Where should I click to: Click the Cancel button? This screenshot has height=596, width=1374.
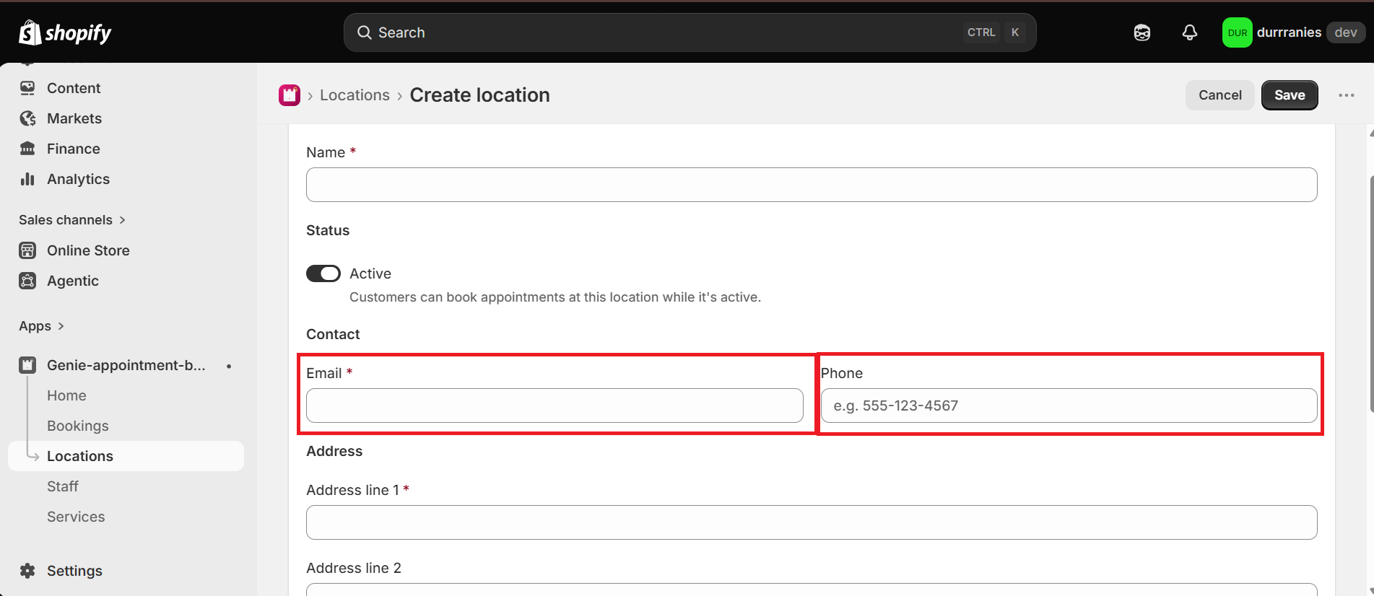point(1220,95)
